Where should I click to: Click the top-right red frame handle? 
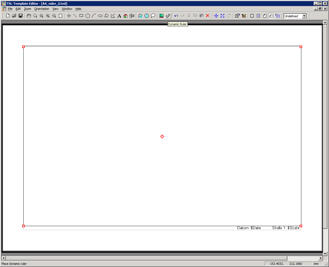301,47
